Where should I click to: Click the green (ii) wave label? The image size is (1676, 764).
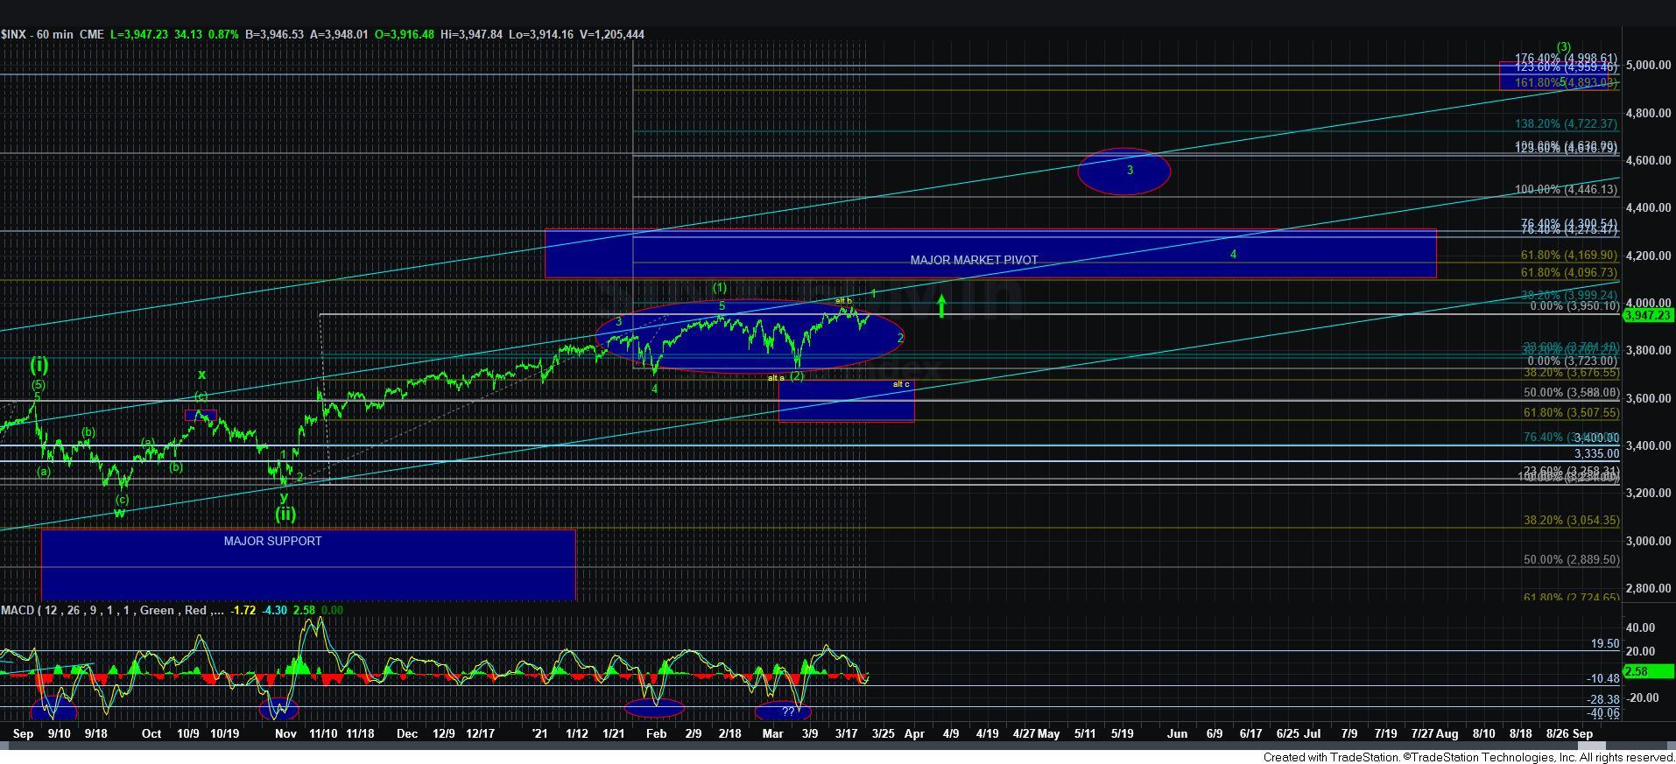coord(285,514)
